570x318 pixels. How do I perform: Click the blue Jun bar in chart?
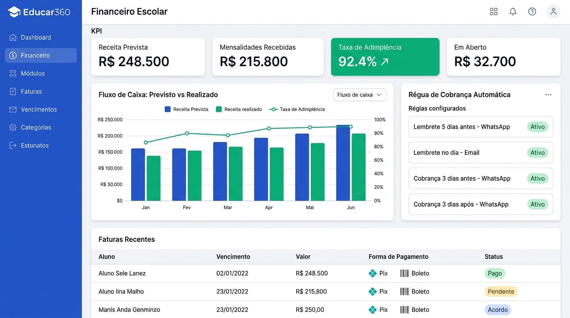343,163
